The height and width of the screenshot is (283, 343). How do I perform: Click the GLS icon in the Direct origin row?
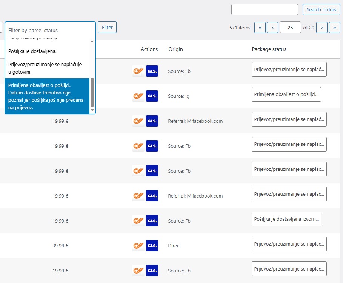click(x=152, y=246)
